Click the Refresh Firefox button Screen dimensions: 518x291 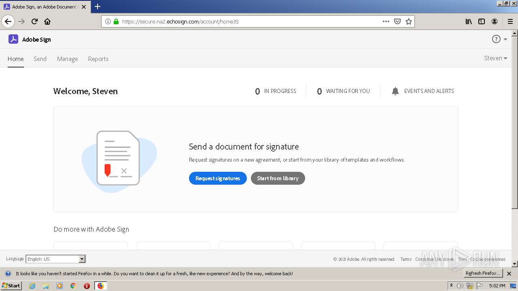[483, 274]
